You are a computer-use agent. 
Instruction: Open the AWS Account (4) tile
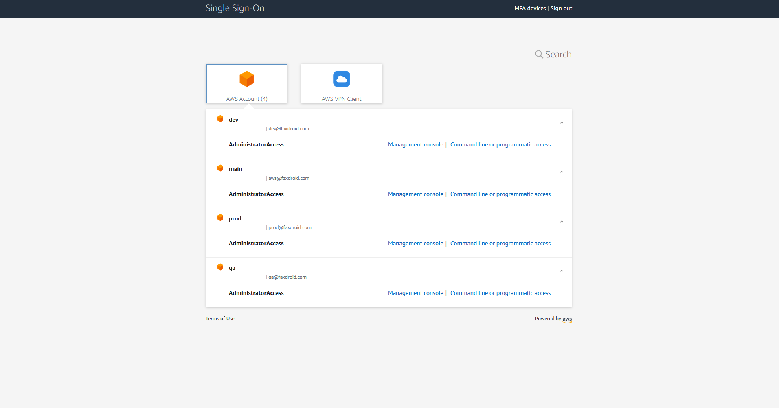pos(247,84)
